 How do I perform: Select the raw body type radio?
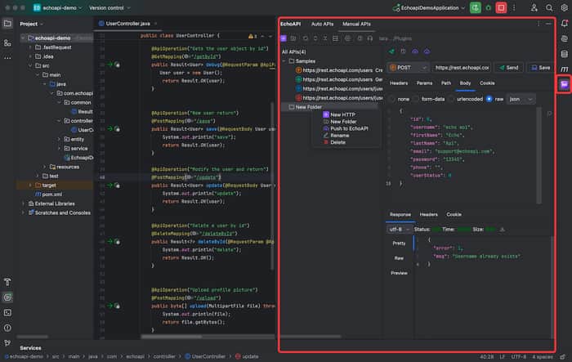tap(489, 99)
